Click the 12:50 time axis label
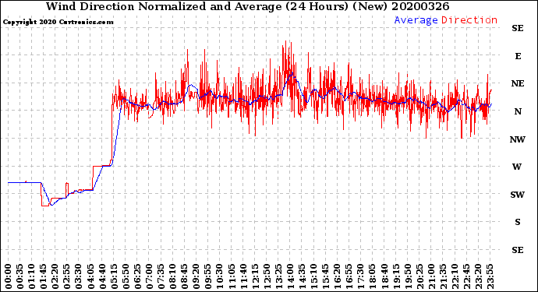Screen dimensions: 538x292 pos(267,276)
